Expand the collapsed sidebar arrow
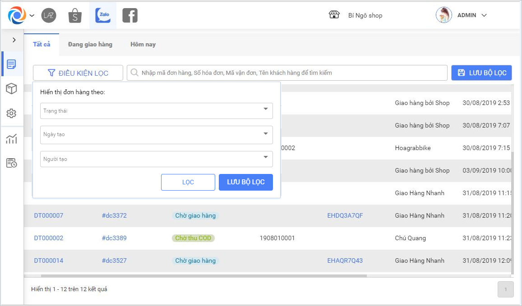This screenshot has height=306, width=522. click(14, 40)
